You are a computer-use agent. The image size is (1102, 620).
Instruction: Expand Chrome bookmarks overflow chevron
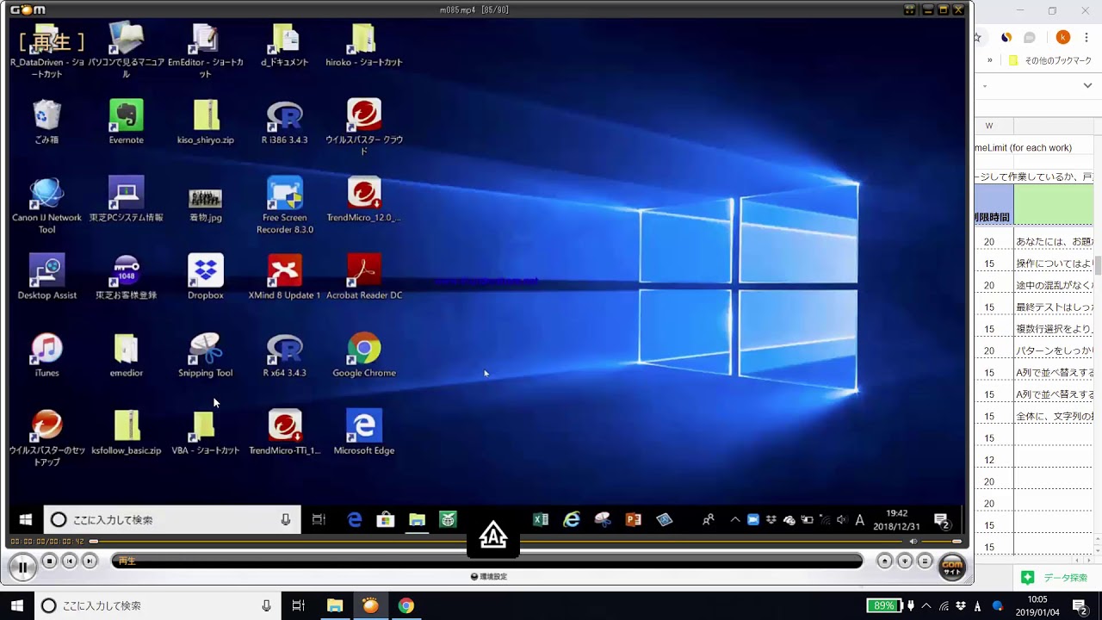coord(989,60)
